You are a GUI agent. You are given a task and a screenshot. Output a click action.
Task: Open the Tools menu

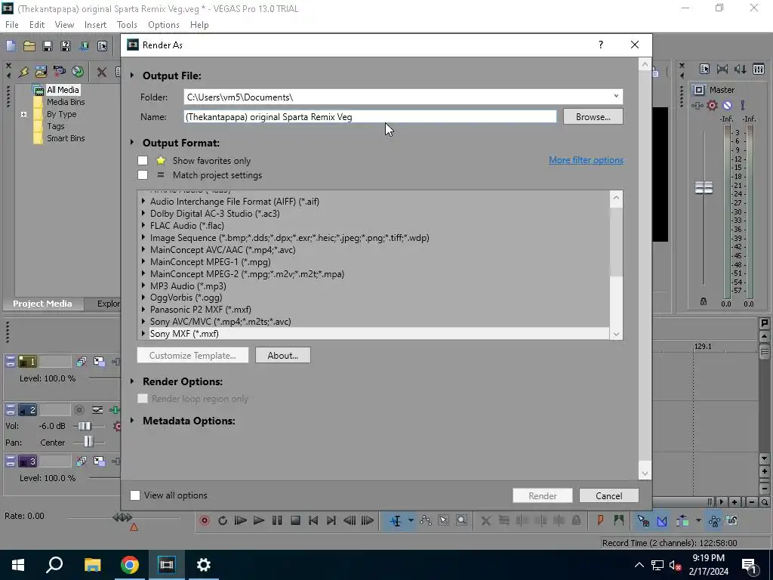(x=127, y=25)
